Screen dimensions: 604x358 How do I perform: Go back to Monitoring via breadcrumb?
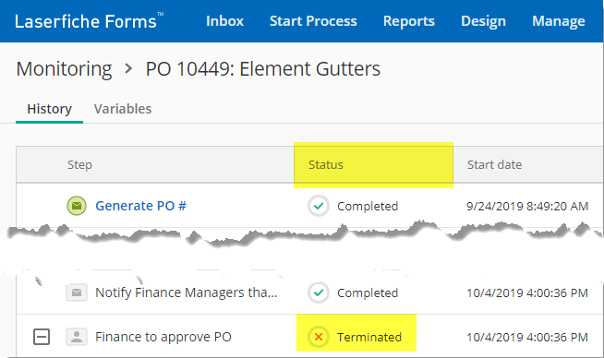pos(64,69)
